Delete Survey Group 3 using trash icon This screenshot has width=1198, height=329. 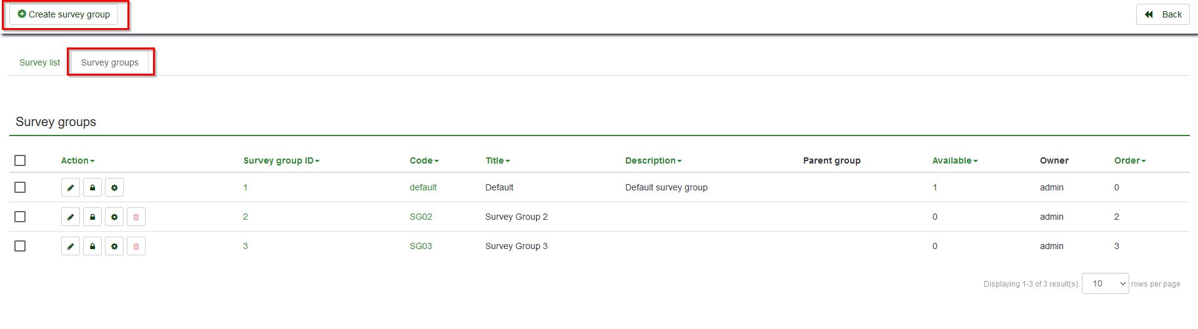[x=136, y=246]
